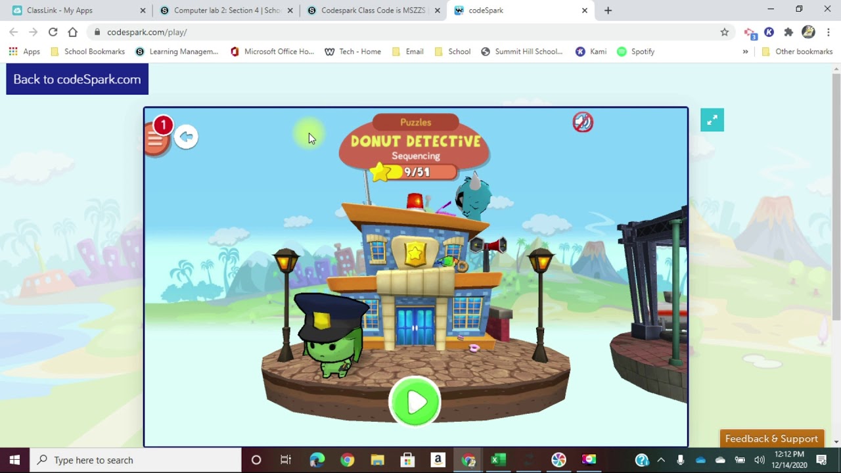This screenshot has height=473, width=841.
Task: Click the microphone icon in the system tray
Action: [x=681, y=460]
